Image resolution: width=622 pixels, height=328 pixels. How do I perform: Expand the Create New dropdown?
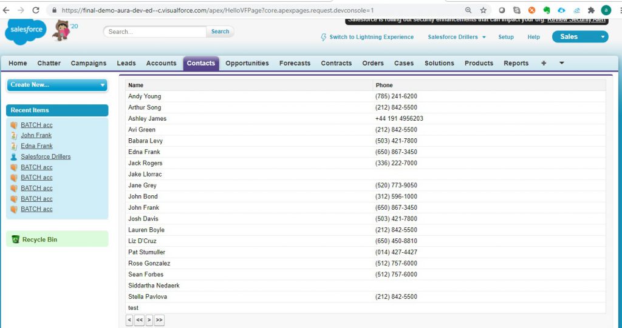coord(57,85)
